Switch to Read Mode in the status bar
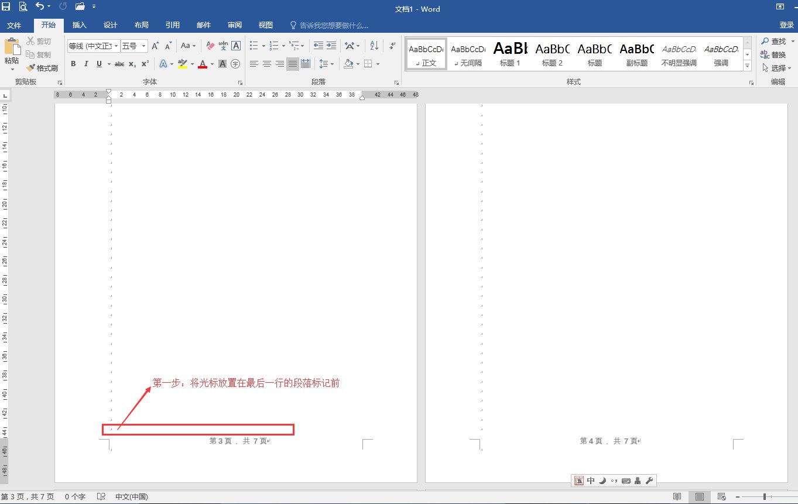798x504 pixels. [x=677, y=496]
